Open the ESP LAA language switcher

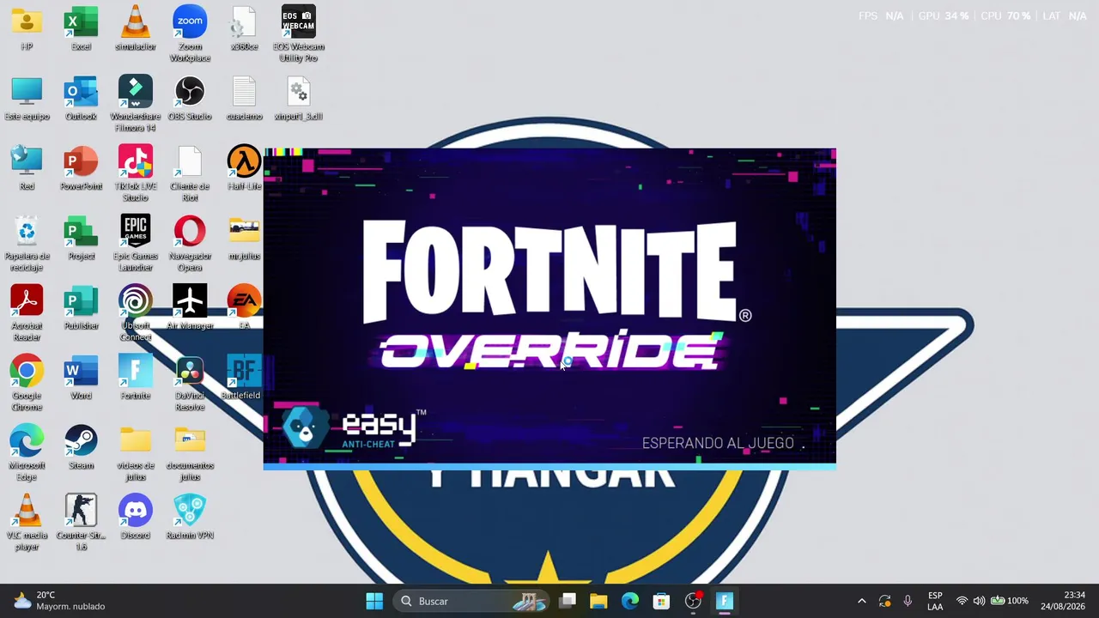(x=935, y=601)
